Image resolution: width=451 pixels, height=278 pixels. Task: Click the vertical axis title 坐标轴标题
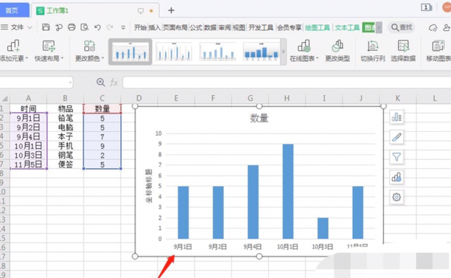click(149, 186)
